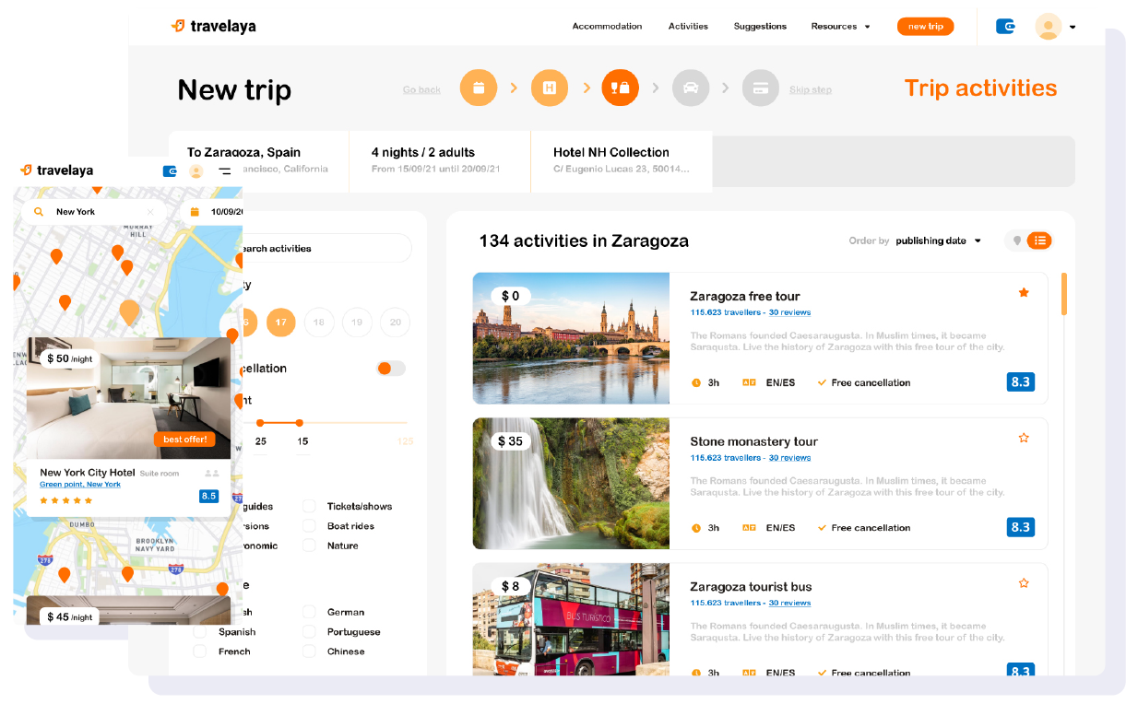Select the hotel step icon
This screenshot has width=1138, height=704.
coord(550,88)
